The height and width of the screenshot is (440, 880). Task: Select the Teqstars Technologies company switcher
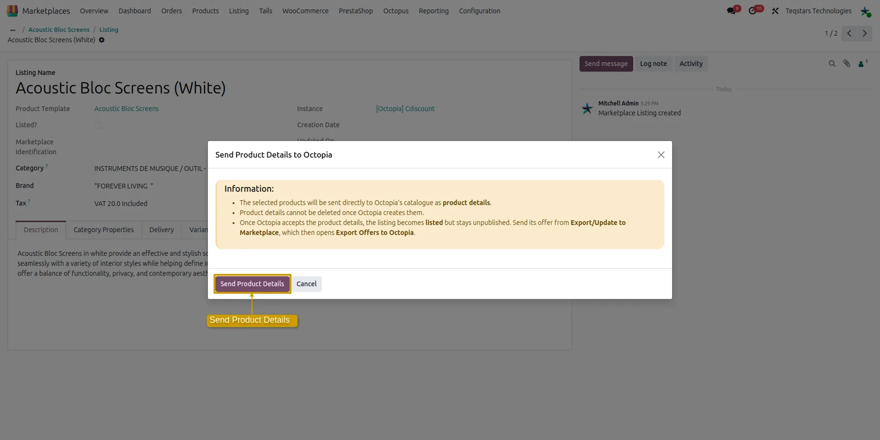click(x=818, y=11)
